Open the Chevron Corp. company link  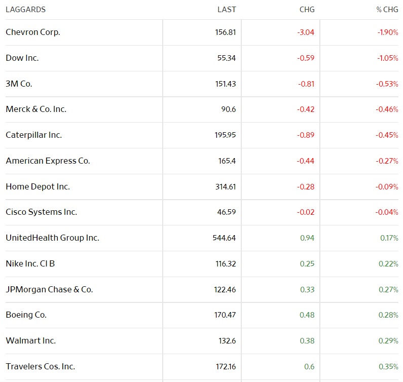pos(33,32)
